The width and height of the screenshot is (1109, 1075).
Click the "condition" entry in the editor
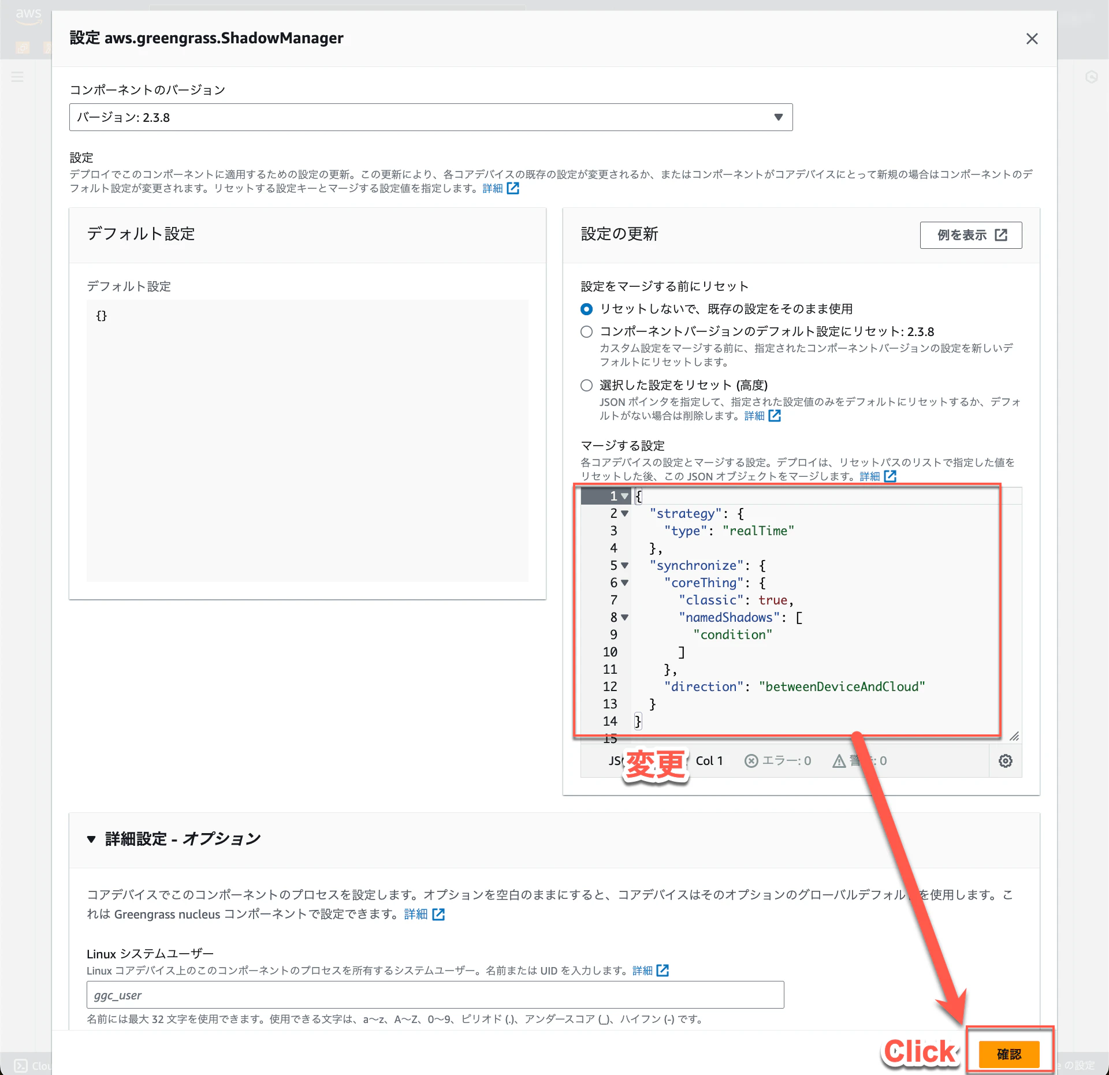(732, 634)
